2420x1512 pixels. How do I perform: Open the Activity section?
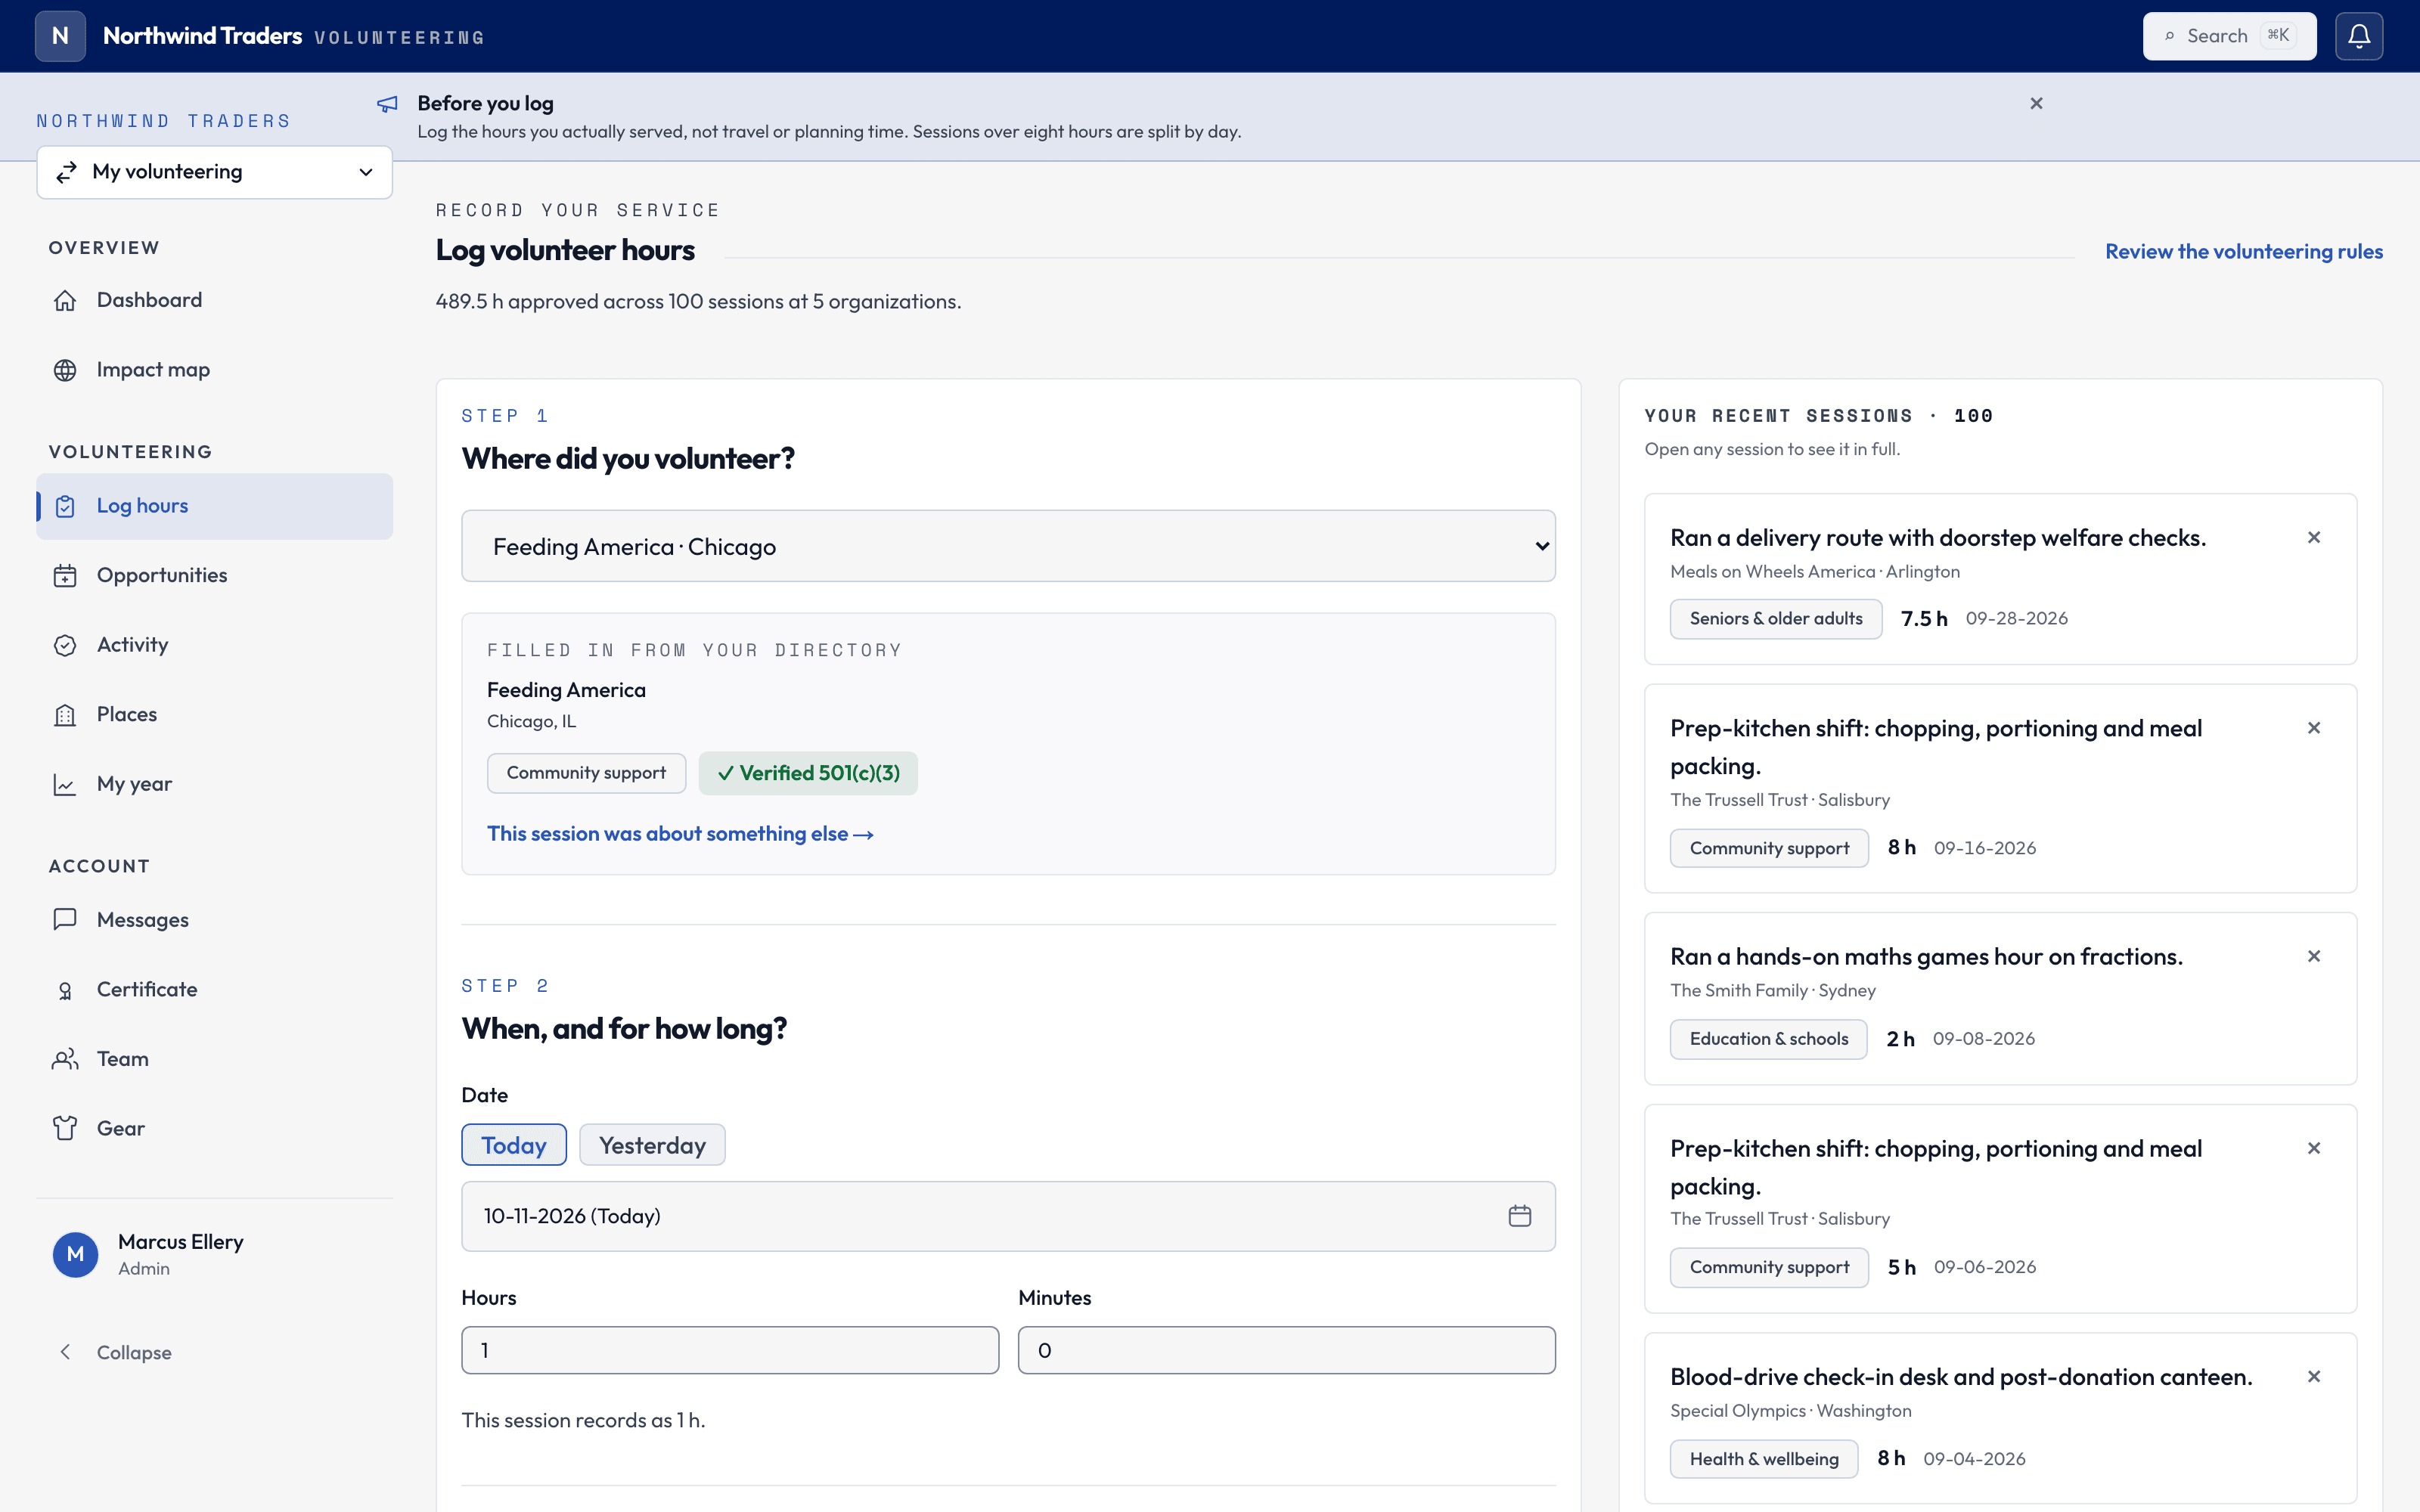pos(214,645)
